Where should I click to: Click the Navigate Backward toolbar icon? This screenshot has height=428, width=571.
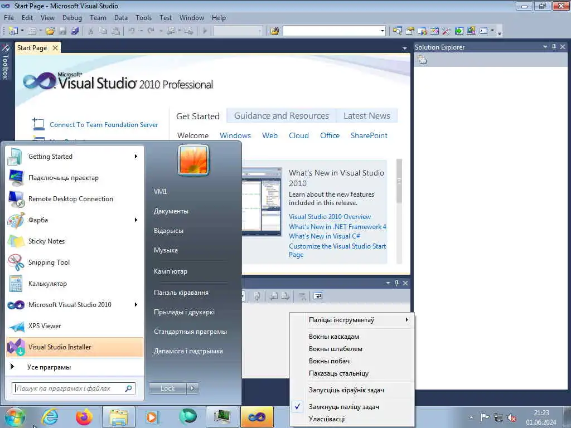[171, 31]
